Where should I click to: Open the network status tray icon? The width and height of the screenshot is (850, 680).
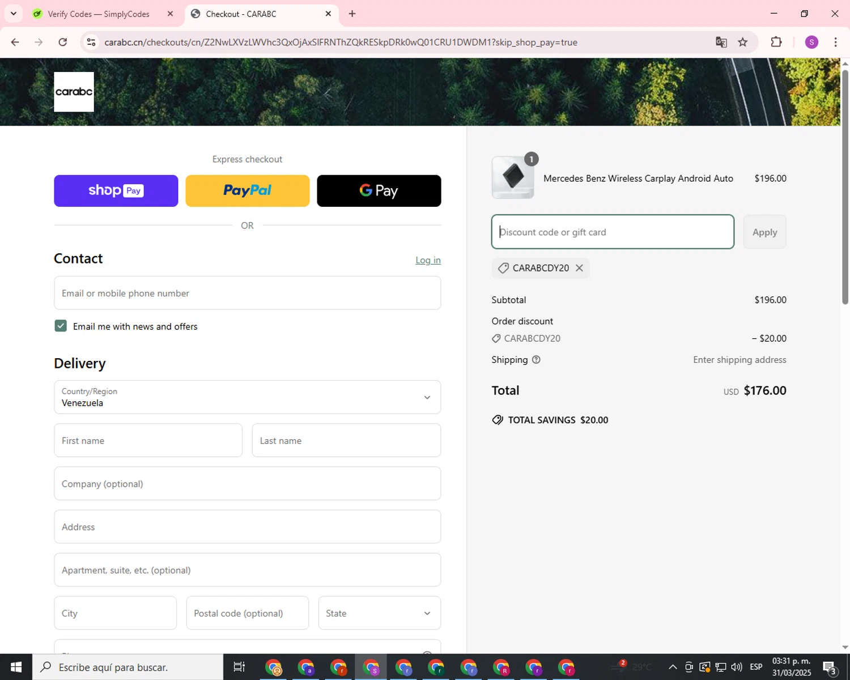pos(721,667)
